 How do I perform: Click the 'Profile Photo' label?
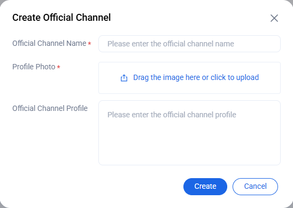[34, 67]
